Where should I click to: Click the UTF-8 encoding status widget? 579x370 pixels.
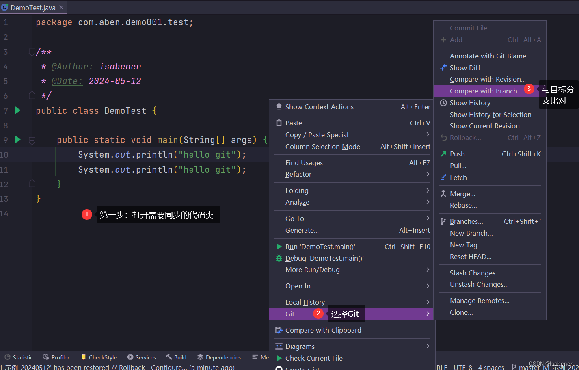pyautogui.click(x=463, y=367)
